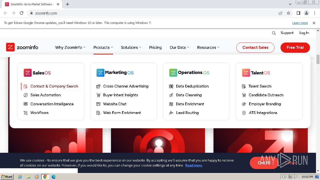Collapse the Products menu
320x180 pixels.
pyautogui.click(x=103, y=47)
